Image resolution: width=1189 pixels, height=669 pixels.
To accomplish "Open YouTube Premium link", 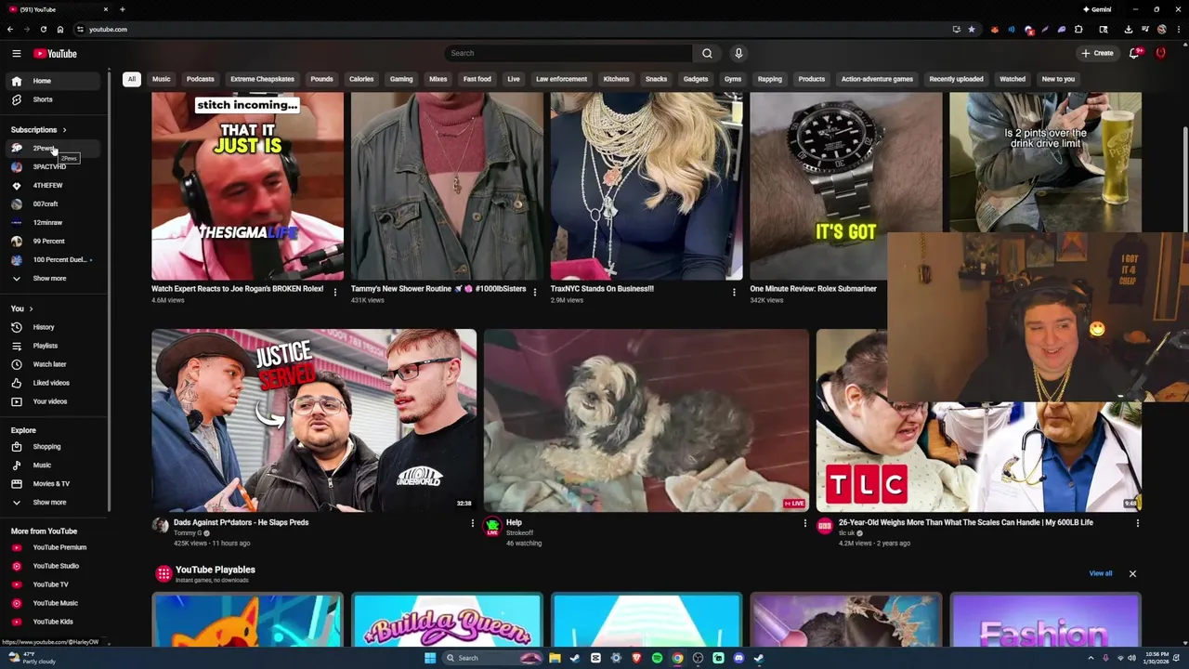I will [54, 547].
